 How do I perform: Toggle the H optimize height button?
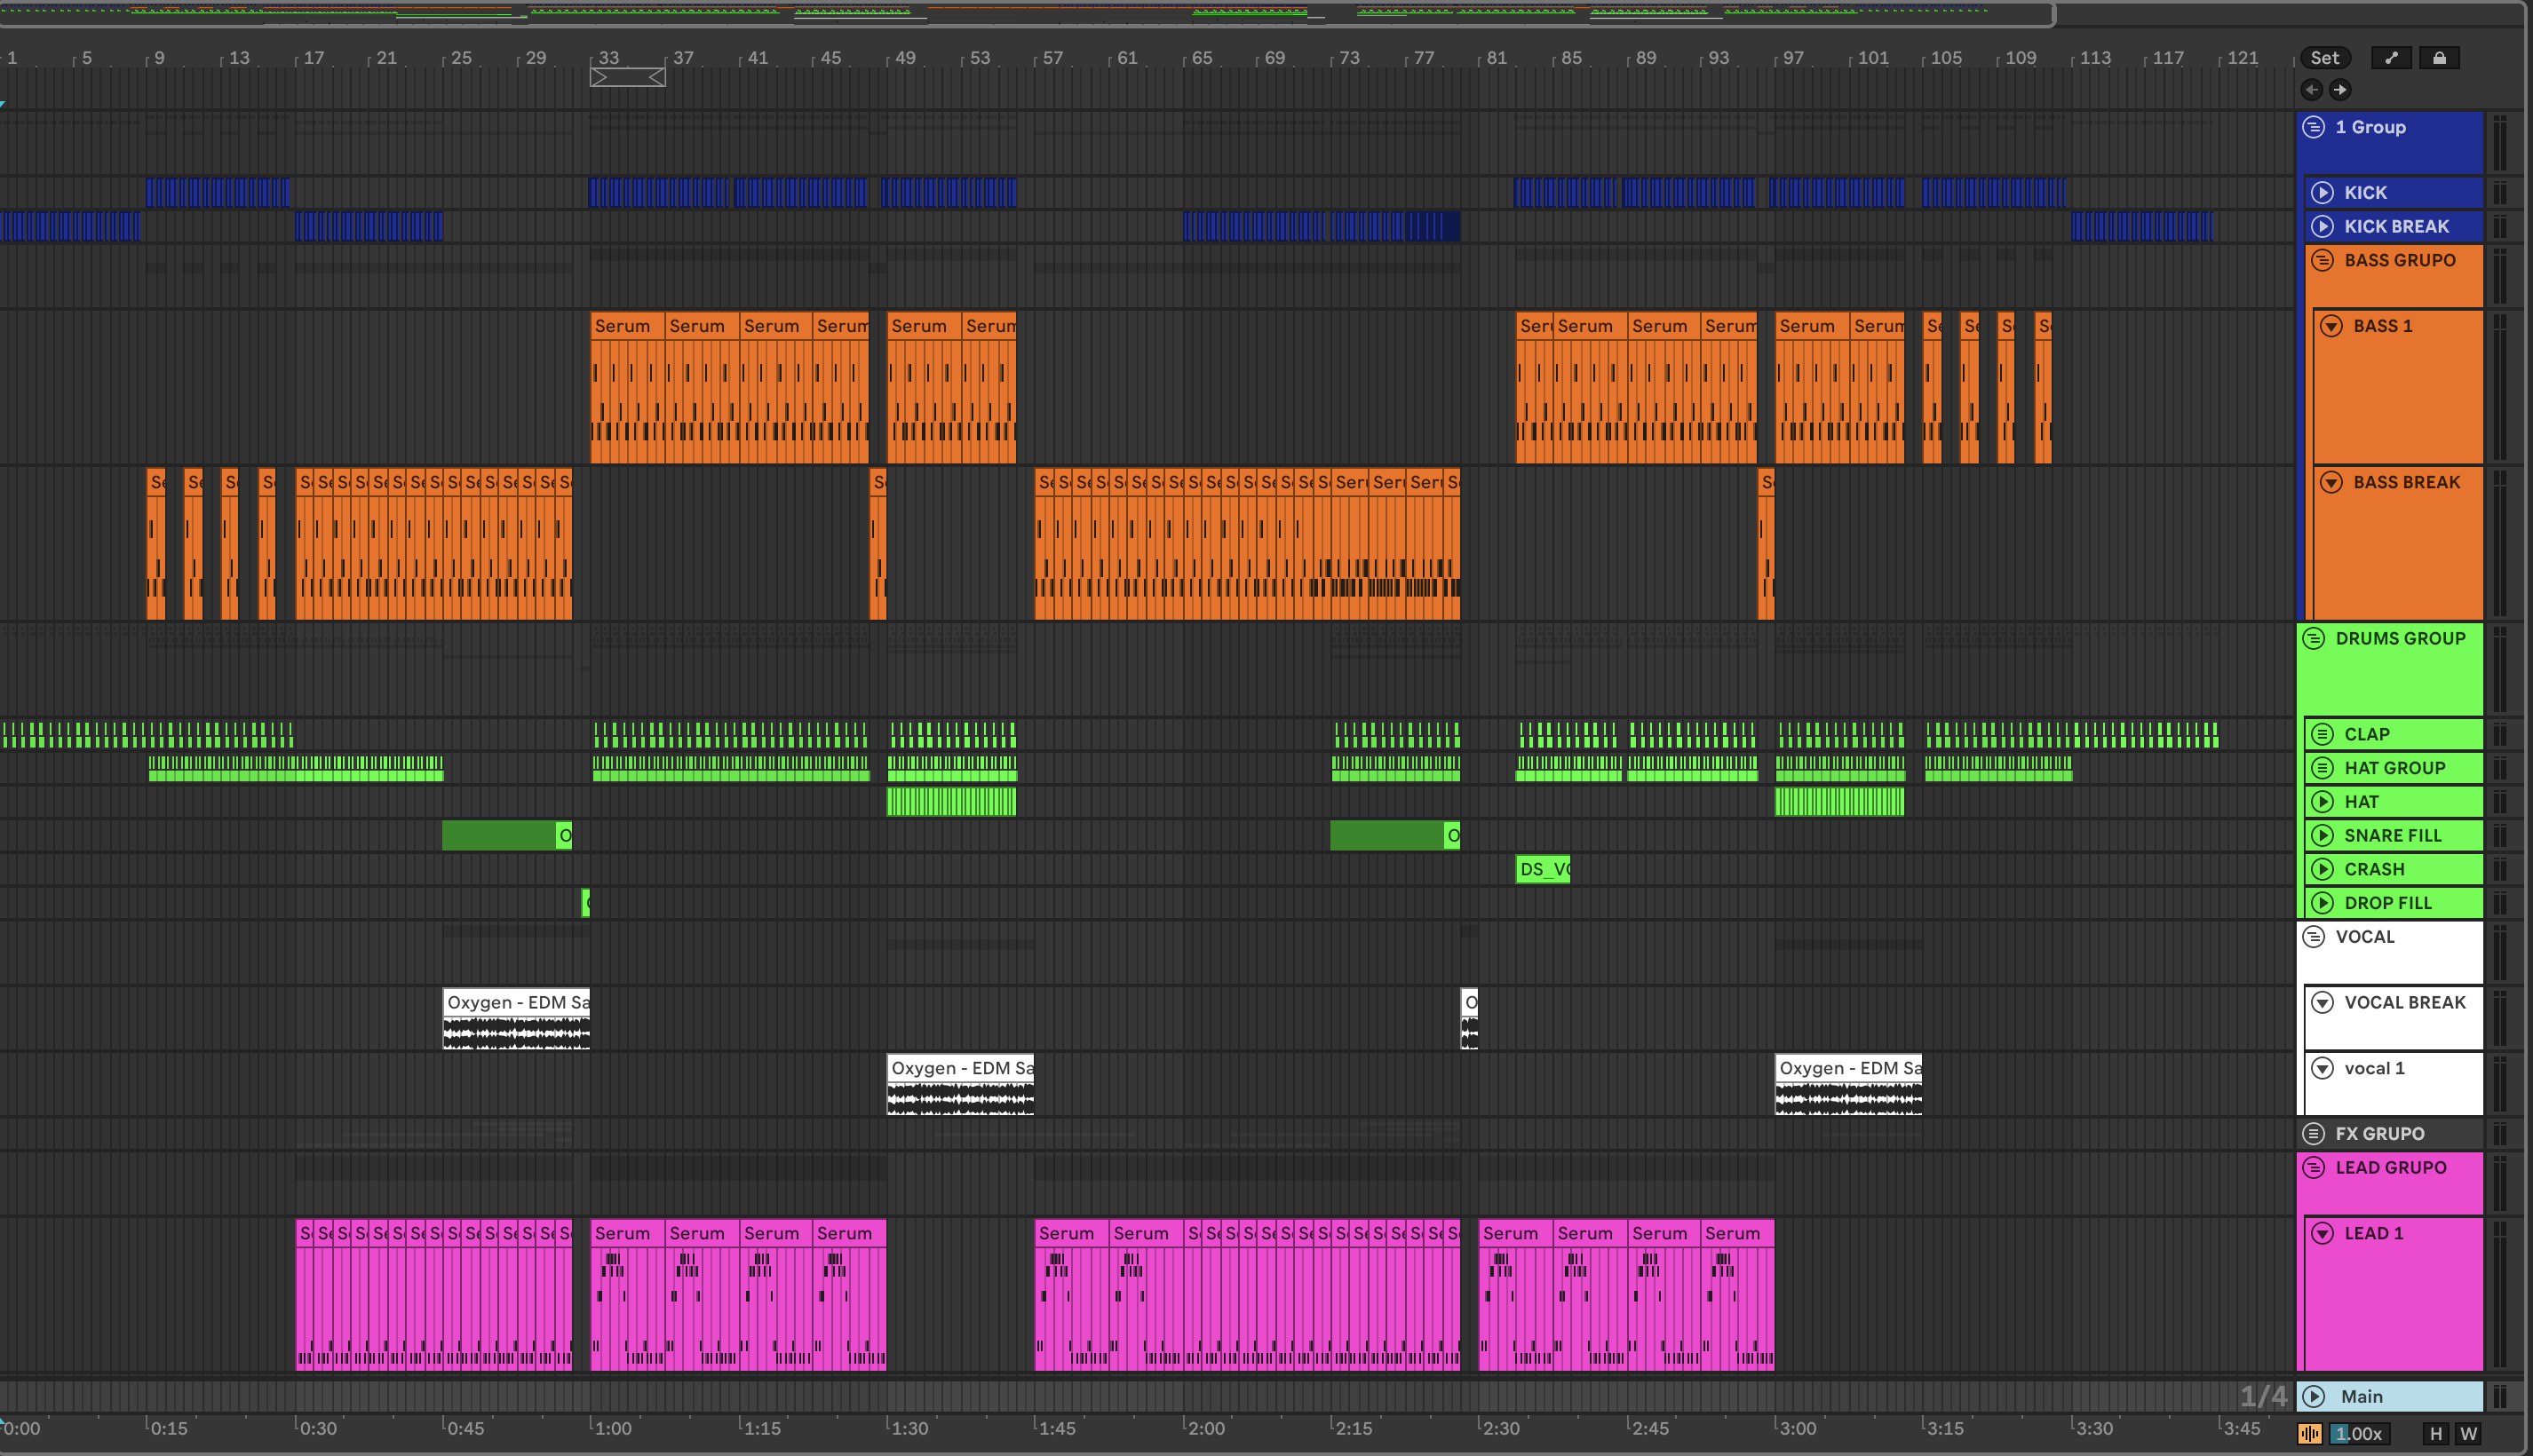(x=2436, y=1433)
